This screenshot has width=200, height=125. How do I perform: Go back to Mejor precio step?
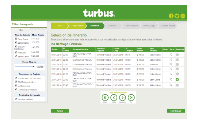pyautogui.click(x=78, y=26)
